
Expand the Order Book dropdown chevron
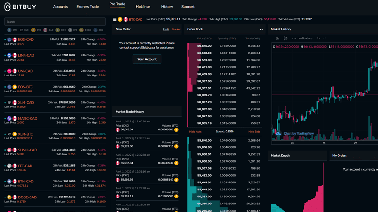tap(261, 30)
